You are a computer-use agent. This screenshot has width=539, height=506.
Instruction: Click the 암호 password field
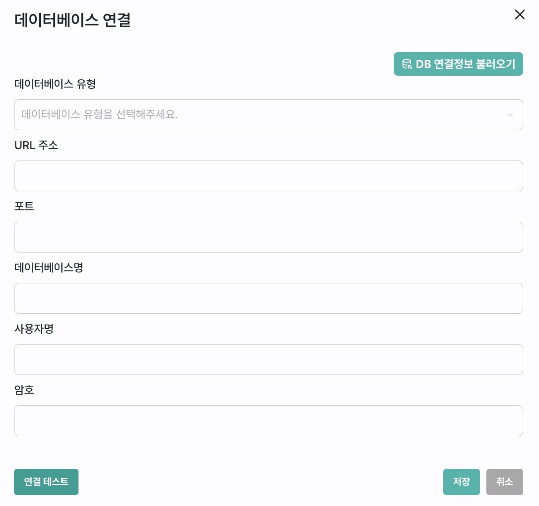point(269,420)
